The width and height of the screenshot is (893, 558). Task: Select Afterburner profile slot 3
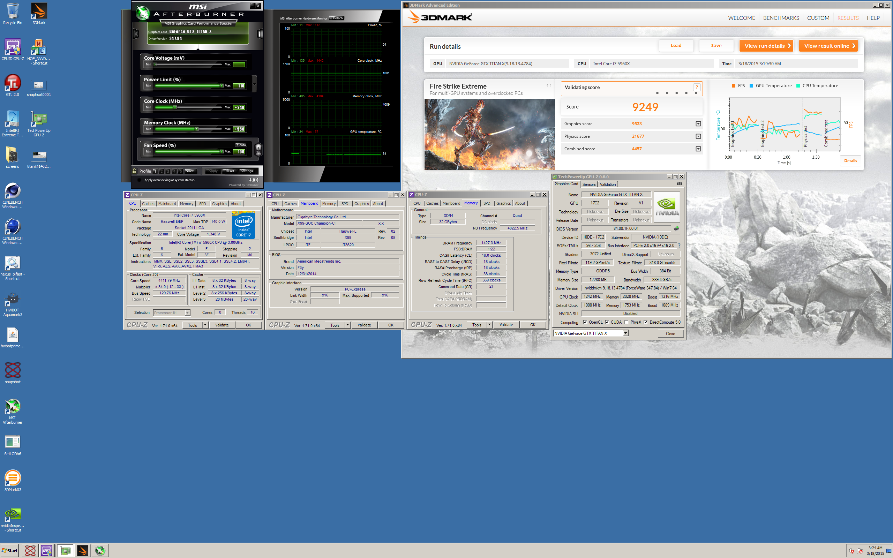coord(168,171)
